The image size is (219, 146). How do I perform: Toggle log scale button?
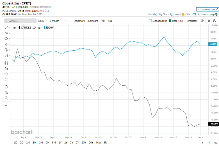click(215, 143)
